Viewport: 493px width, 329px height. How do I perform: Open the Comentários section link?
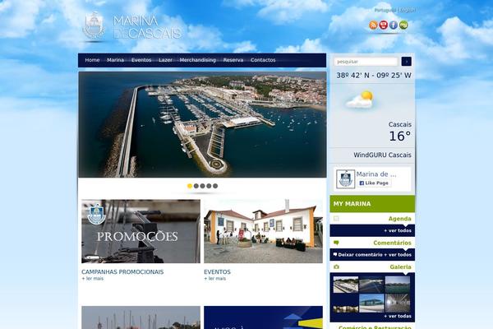coord(392,243)
